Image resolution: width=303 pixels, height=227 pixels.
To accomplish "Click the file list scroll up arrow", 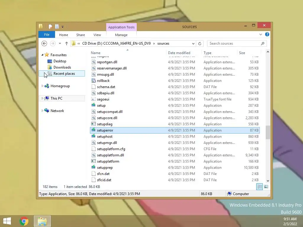I will tap(268, 52).
